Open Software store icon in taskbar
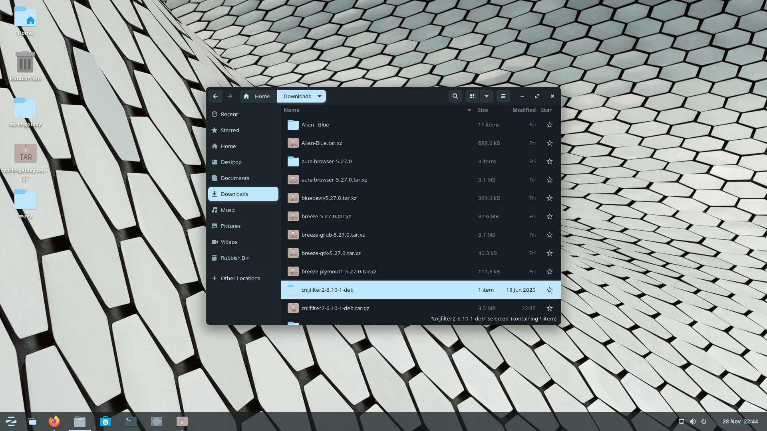767x431 pixels. pyautogui.click(x=105, y=421)
